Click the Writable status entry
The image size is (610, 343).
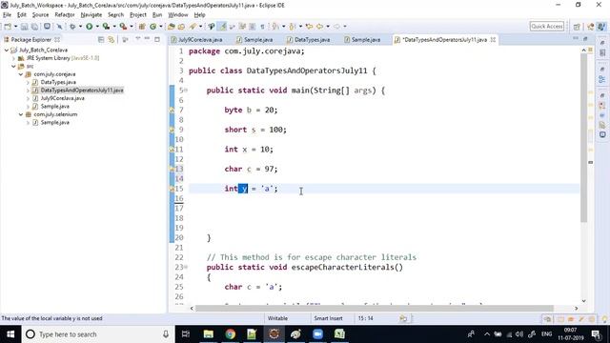click(277, 318)
